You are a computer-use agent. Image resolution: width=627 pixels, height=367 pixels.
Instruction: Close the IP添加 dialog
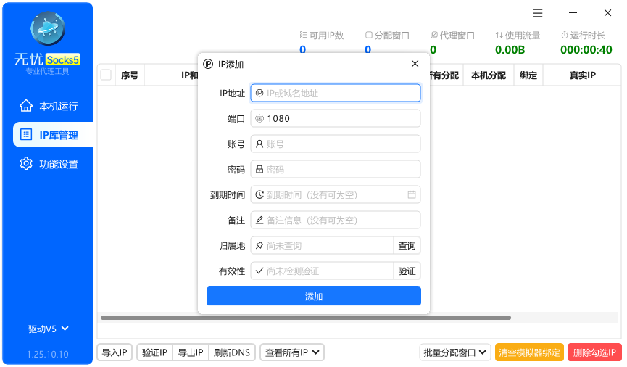click(x=415, y=64)
